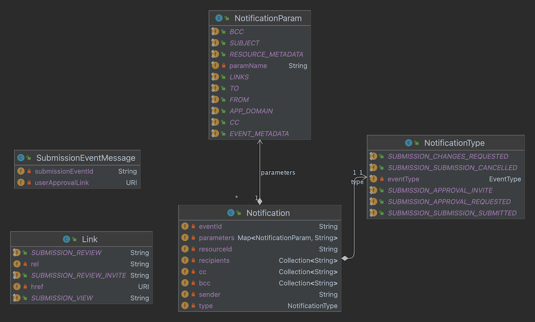Click the field icon next to EVENT_METADATA
535x322 pixels.
(215, 133)
